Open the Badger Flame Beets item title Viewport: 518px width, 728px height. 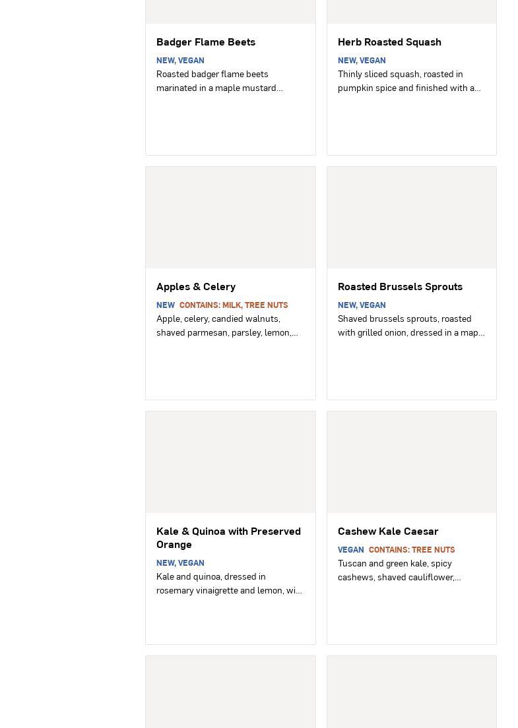pyautogui.click(x=206, y=42)
